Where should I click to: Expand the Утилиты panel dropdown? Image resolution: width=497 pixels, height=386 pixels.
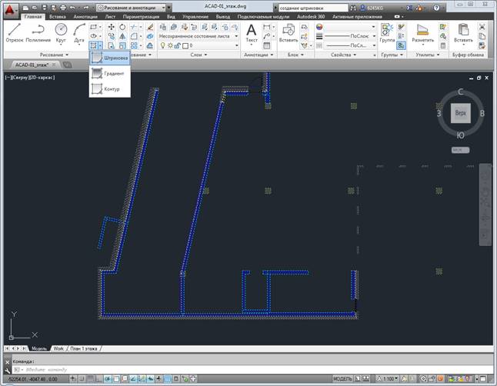pos(427,55)
